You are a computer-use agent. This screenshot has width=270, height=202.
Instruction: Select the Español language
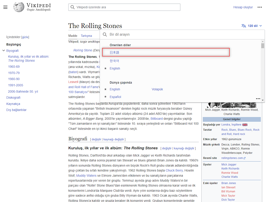click(115, 97)
